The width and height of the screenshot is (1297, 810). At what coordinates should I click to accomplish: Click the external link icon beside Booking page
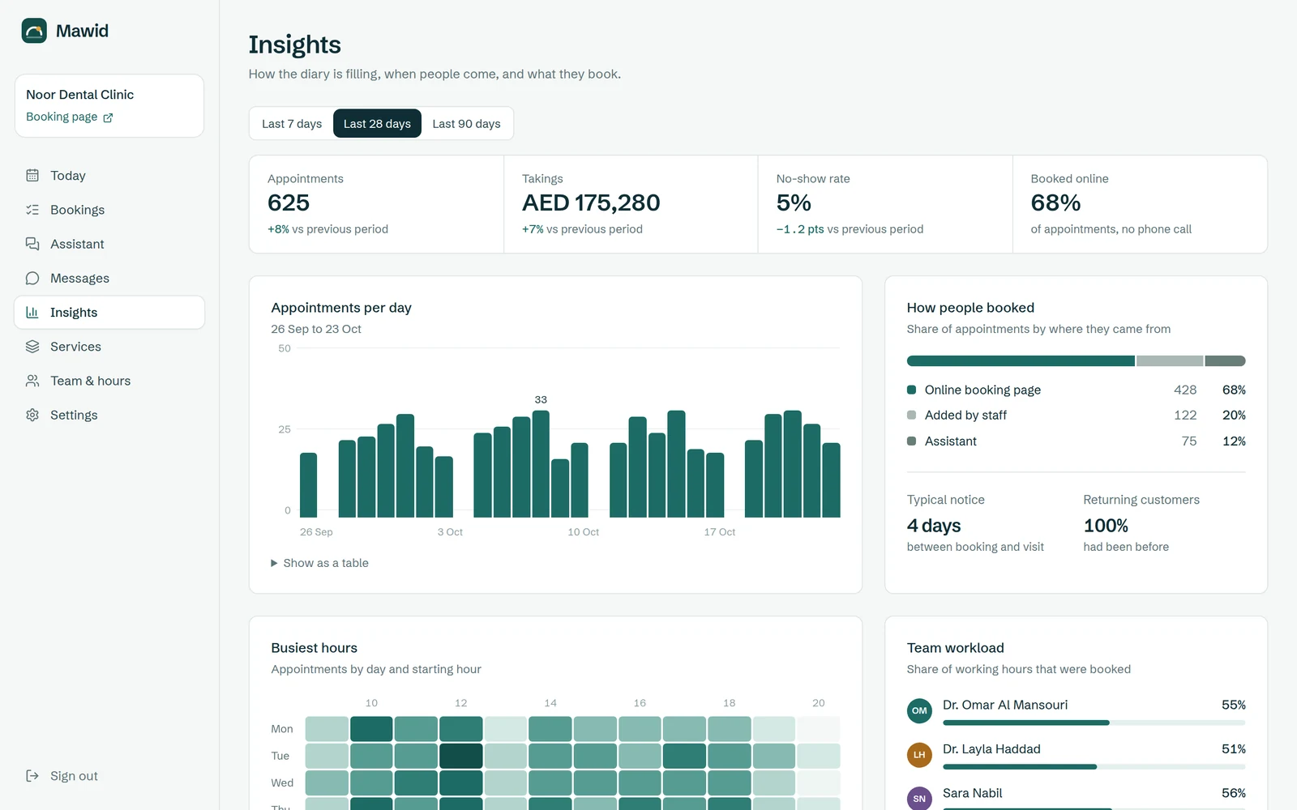click(x=108, y=117)
